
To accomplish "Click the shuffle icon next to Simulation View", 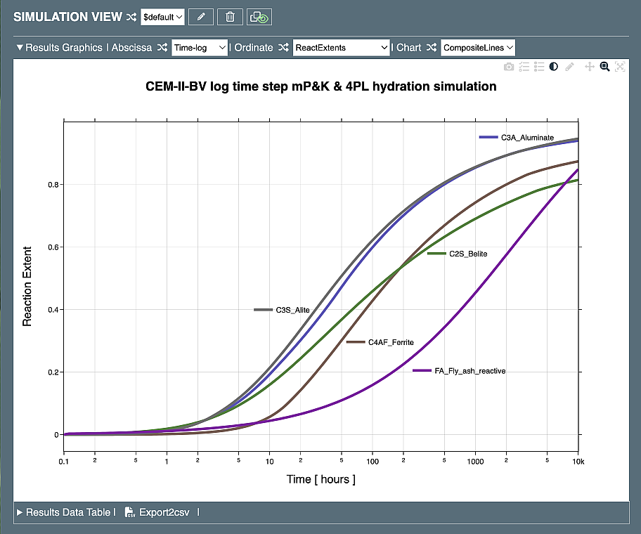I will 131,17.
